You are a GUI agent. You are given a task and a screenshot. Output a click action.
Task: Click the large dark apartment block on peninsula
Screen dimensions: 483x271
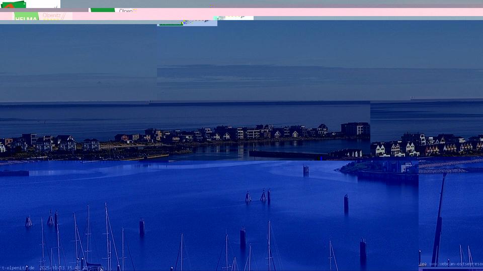355,129
